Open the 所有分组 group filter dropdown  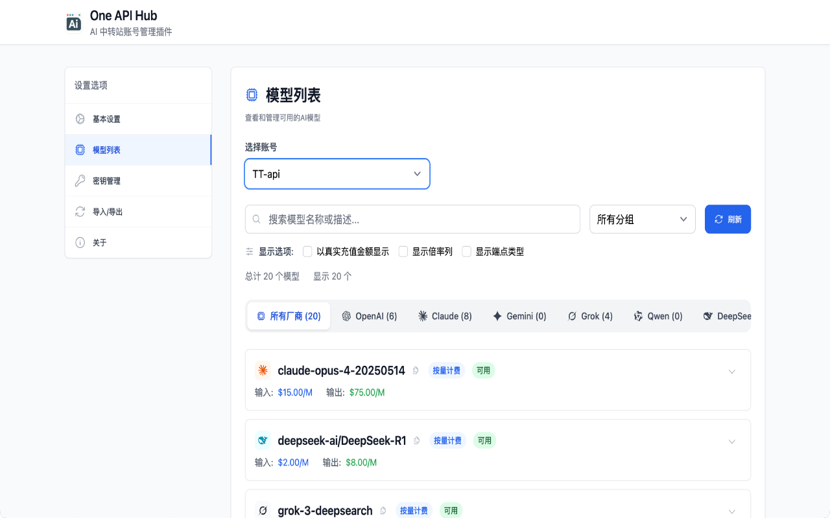[x=642, y=219]
